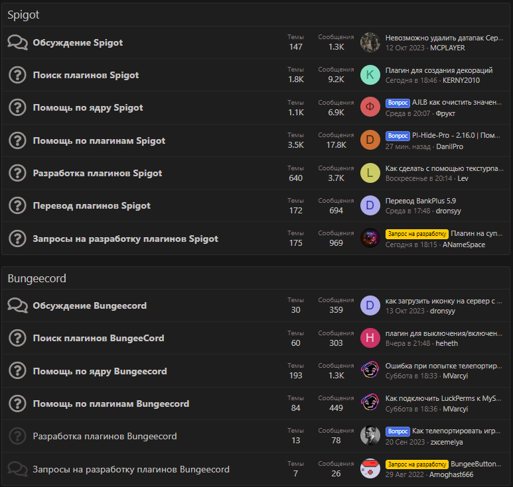The width and height of the screenshot is (513, 487).
Task: Open the Bungeecord category header
Action: click(x=37, y=278)
